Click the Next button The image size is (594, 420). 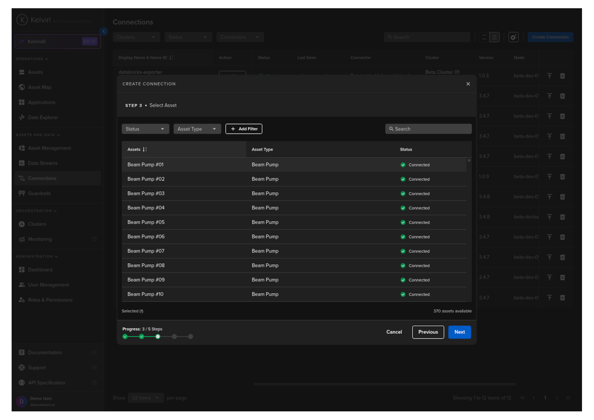tap(459, 332)
